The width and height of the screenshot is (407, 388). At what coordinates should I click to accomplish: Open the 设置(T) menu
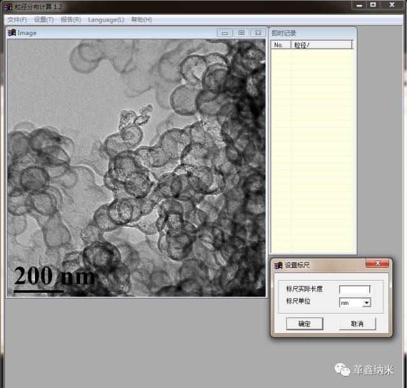coord(44,20)
